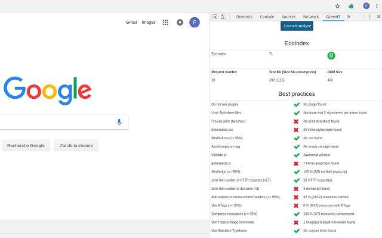The width and height of the screenshot is (382, 238).
Task: Switch to the Elements tab
Action: (x=244, y=17)
